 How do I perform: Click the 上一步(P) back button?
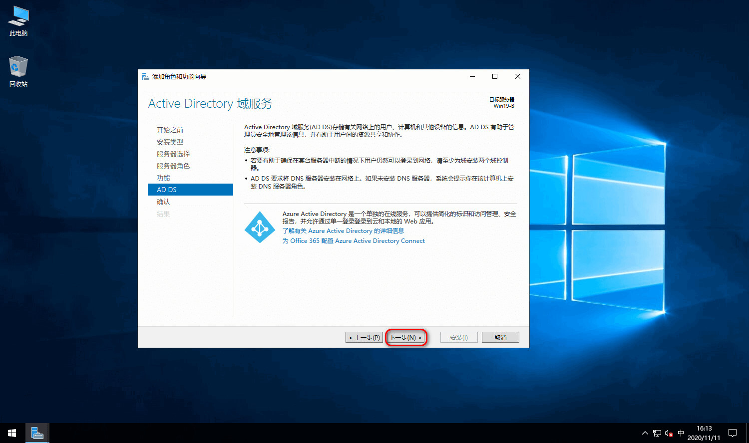tap(364, 337)
